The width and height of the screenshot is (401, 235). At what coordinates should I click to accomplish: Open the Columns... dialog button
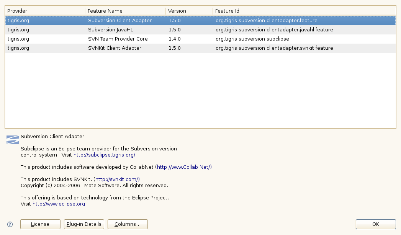point(128,224)
